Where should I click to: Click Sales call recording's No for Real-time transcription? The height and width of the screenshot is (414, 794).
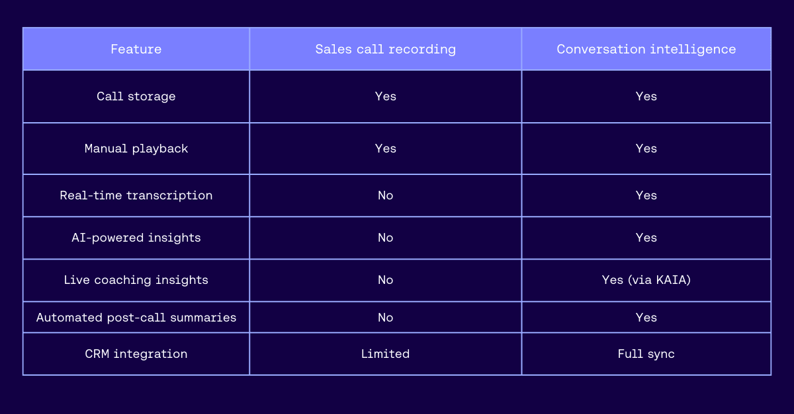tap(385, 195)
